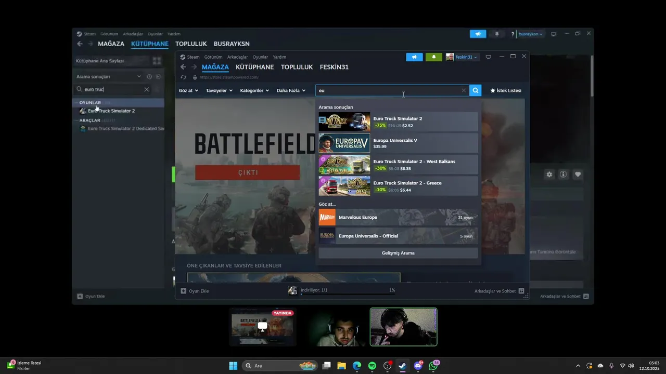Open Spotify from the taskbar

click(x=372, y=366)
